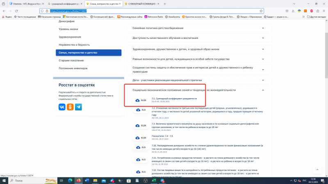Select 'Уровень жизни' in the sidebar

click(68, 29)
